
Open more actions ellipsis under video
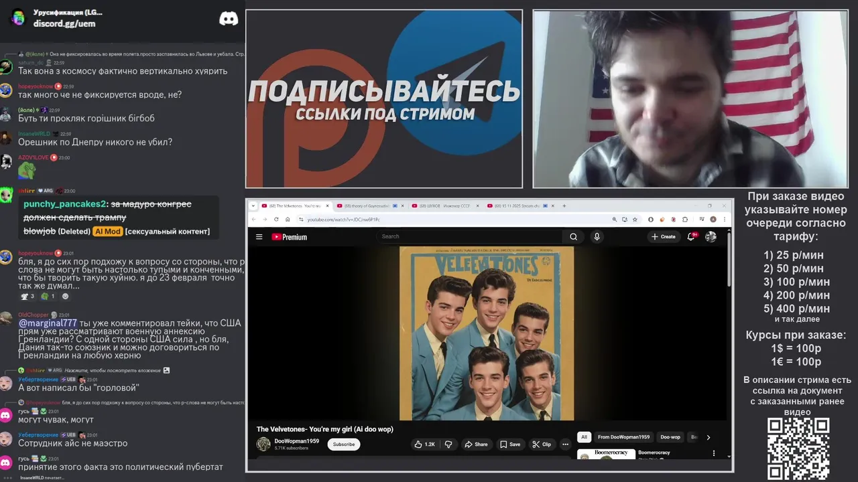(x=565, y=444)
